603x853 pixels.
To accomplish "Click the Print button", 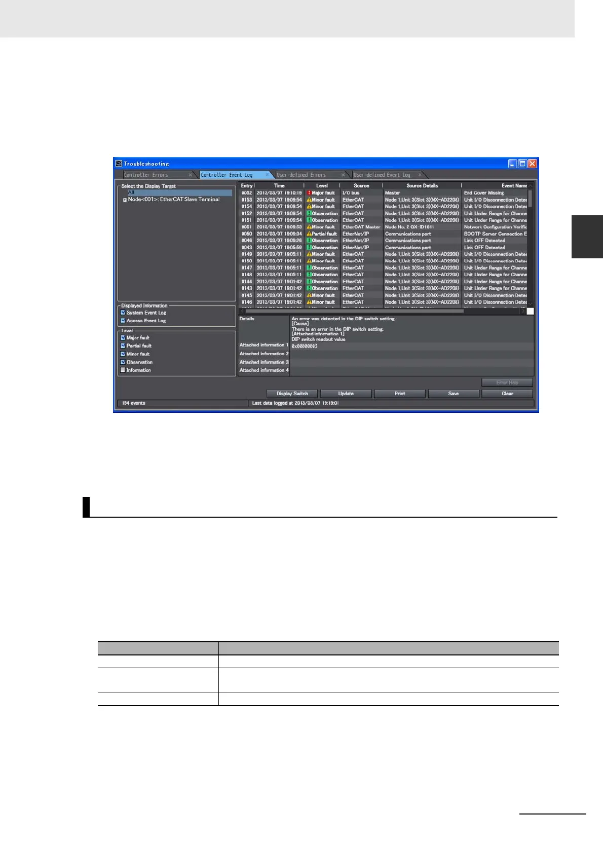I will point(400,394).
